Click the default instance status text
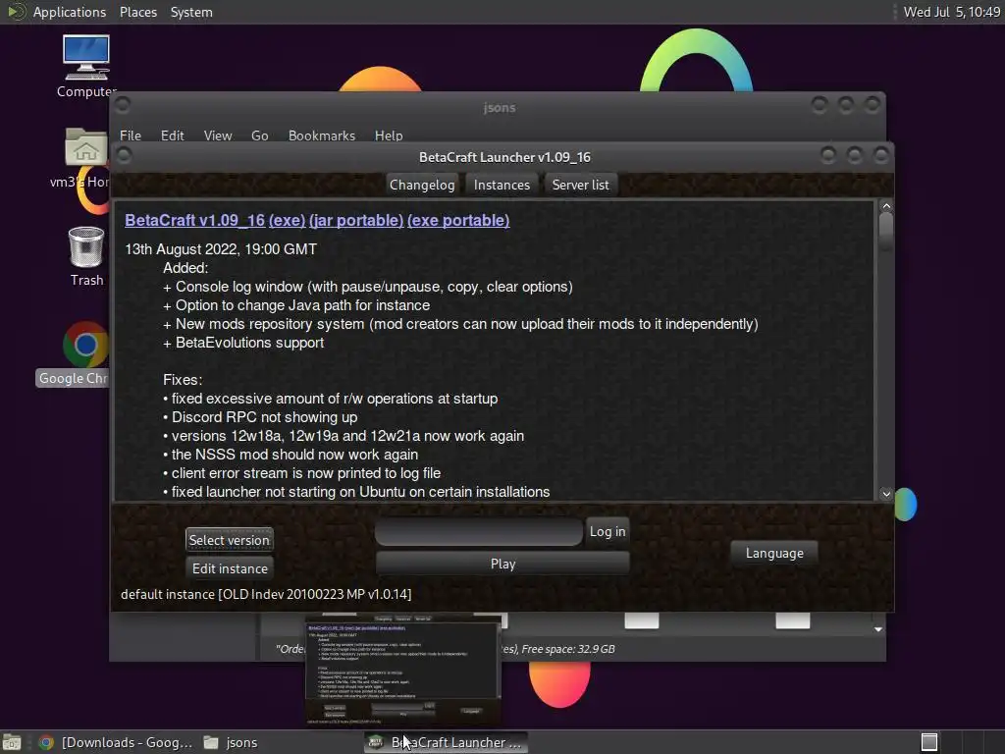This screenshot has width=1005, height=754. click(x=266, y=594)
